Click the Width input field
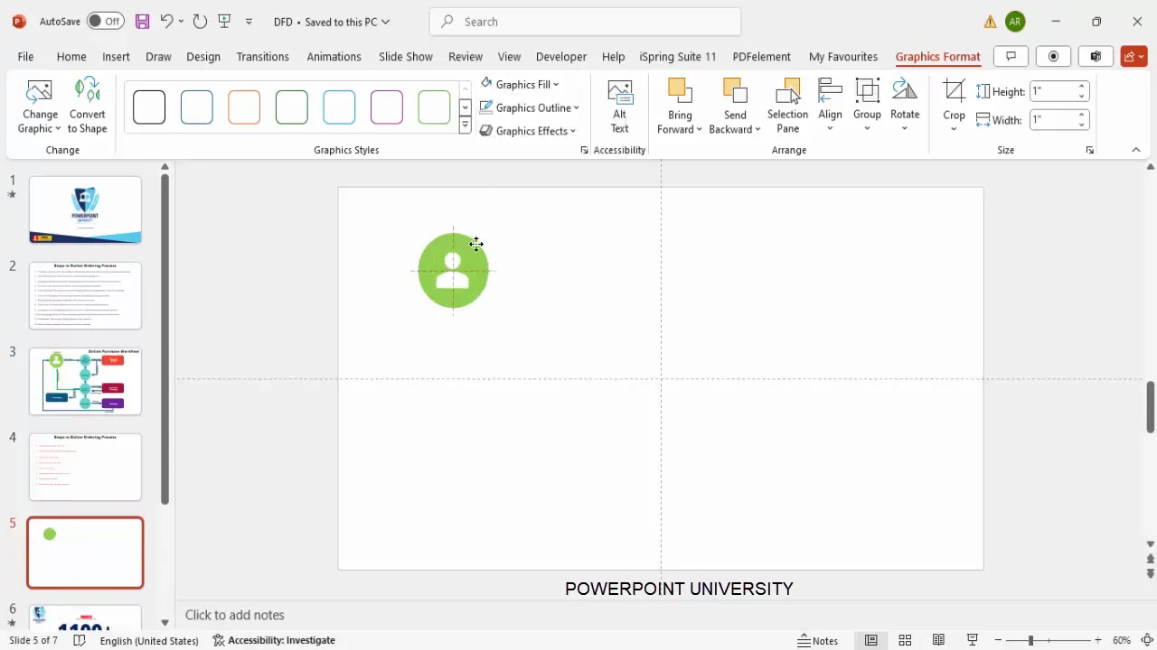The image size is (1157, 650). 1052,119
